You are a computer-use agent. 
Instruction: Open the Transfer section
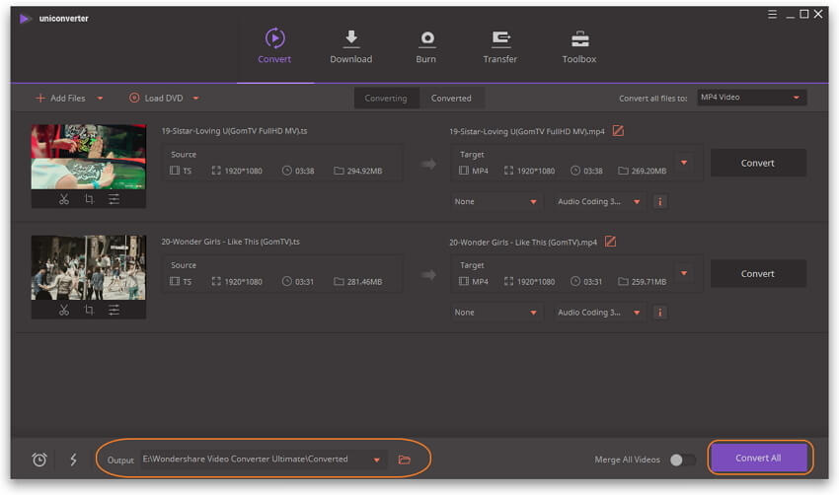(499, 46)
